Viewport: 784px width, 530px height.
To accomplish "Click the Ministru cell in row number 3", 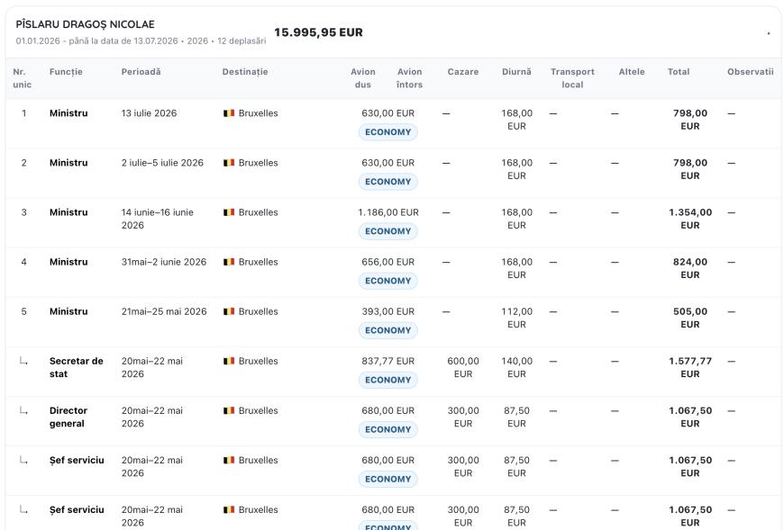I will (68, 212).
